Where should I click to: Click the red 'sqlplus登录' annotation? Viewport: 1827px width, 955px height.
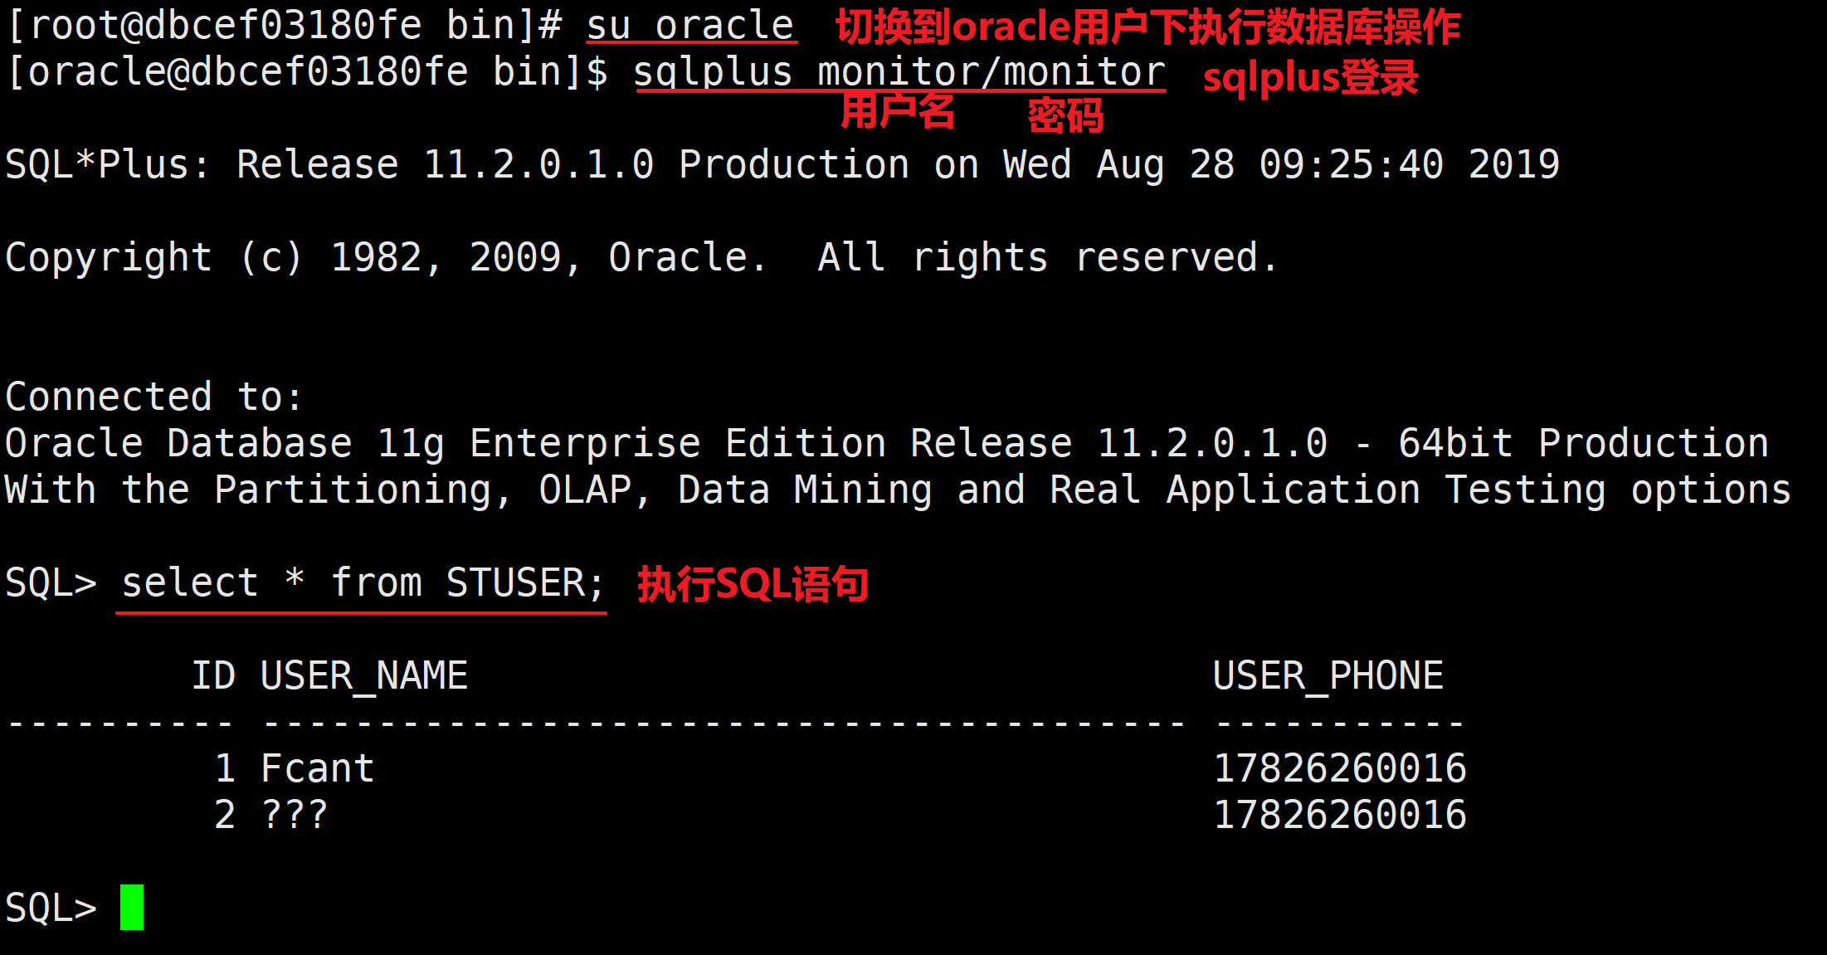click(x=1310, y=78)
